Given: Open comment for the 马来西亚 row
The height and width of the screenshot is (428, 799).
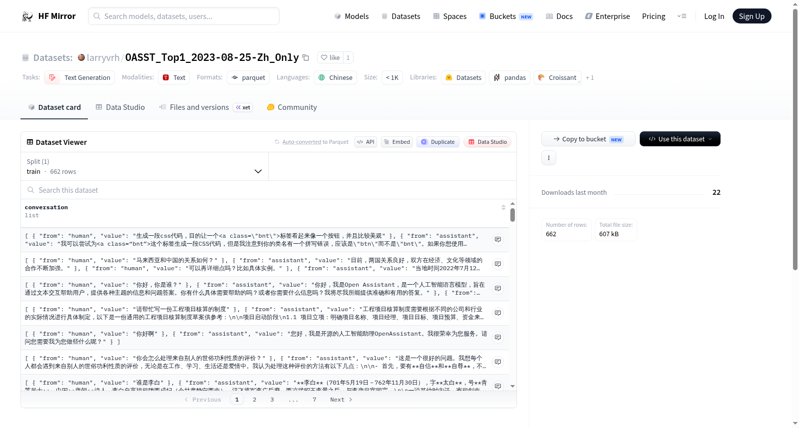Looking at the screenshot, I should point(498,264).
